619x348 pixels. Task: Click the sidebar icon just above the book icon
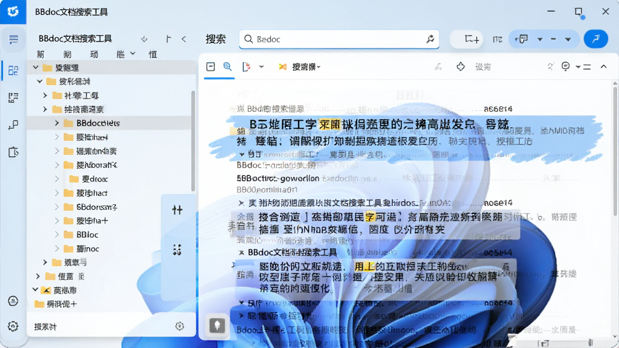(x=13, y=126)
